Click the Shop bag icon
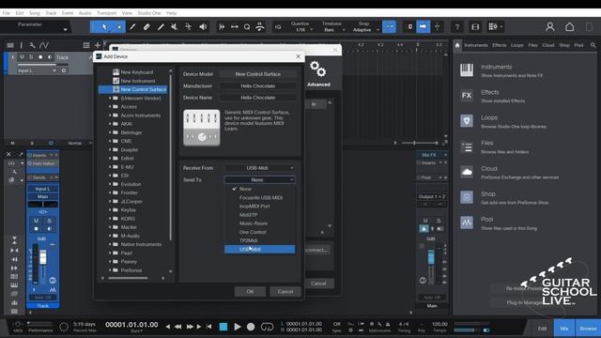The image size is (601, 338). (x=467, y=197)
